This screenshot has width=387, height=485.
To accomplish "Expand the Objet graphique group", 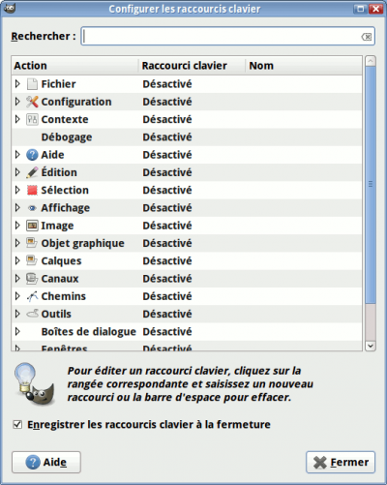I will [17, 243].
